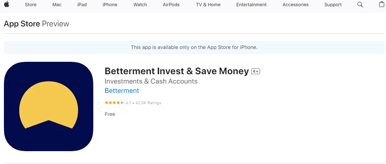386x164 pixels.
Task: Open the search magnifier icon
Action: [x=360, y=4]
